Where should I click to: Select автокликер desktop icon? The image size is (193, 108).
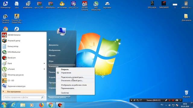pos(62,5)
